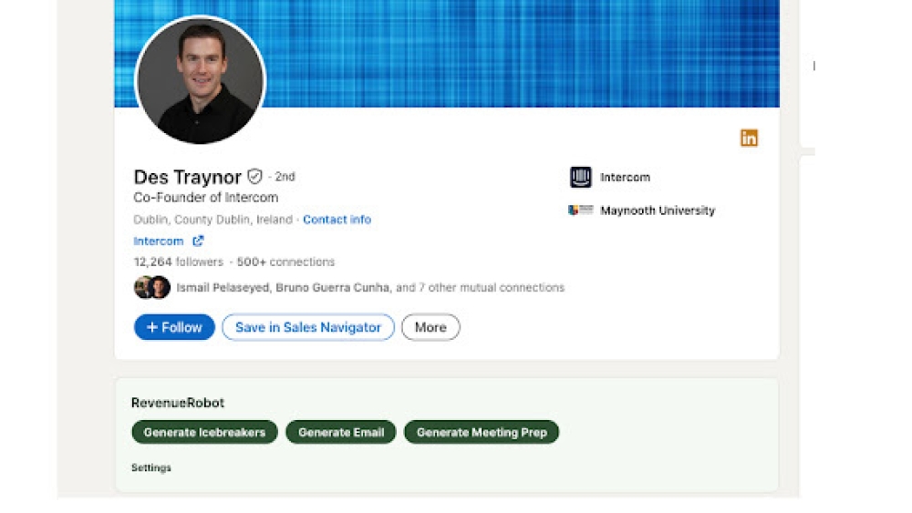Click the Maynooth University logo icon
Screen dimensions: 912x513
pos(580,210)
